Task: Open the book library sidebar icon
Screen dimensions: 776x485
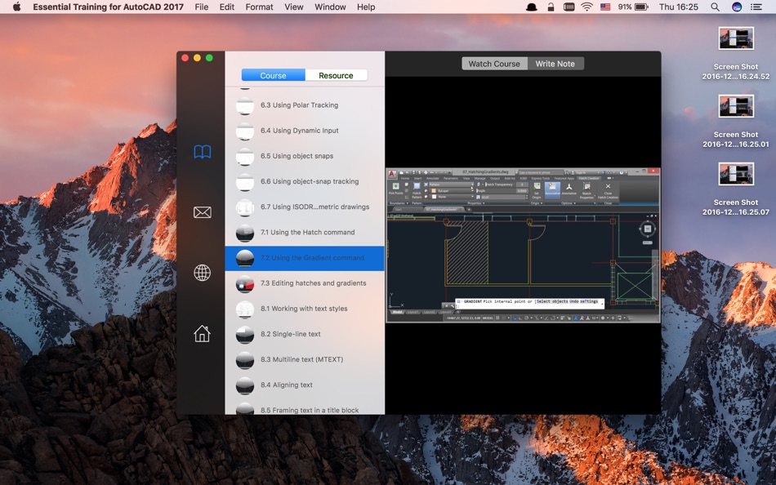Action: point(202,151)
